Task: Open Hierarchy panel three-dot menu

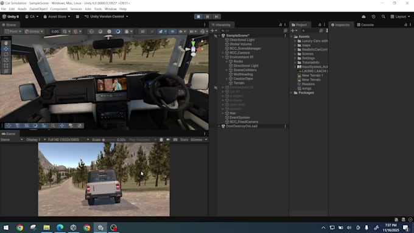Action: coord(285,24)
